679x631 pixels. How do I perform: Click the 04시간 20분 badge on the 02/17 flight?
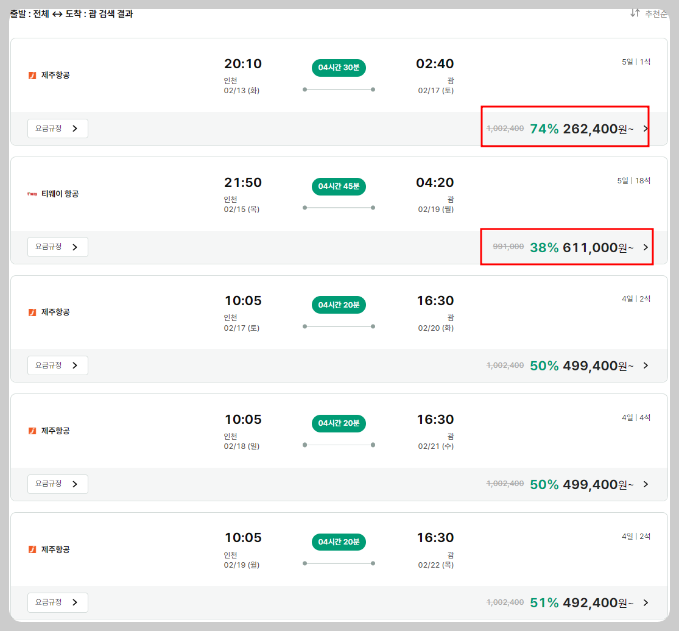click(339, 305)
